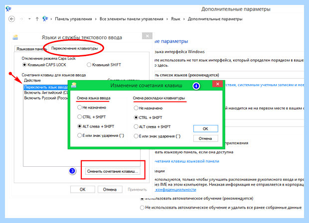
Task: Open the список языков (рекомендуется) dropdown
Action: pos(229,75)
